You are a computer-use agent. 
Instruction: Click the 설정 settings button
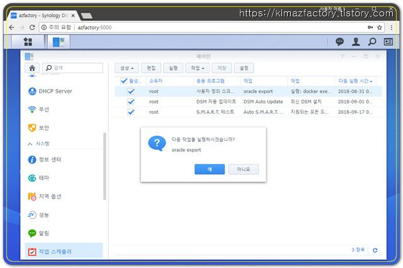pyautogui.click(x=244, y=68)
